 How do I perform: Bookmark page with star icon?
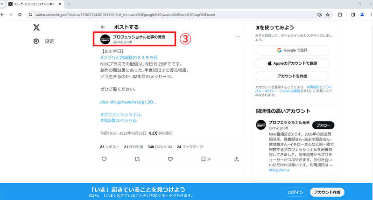pyautogui.click(x=328, y=15)
